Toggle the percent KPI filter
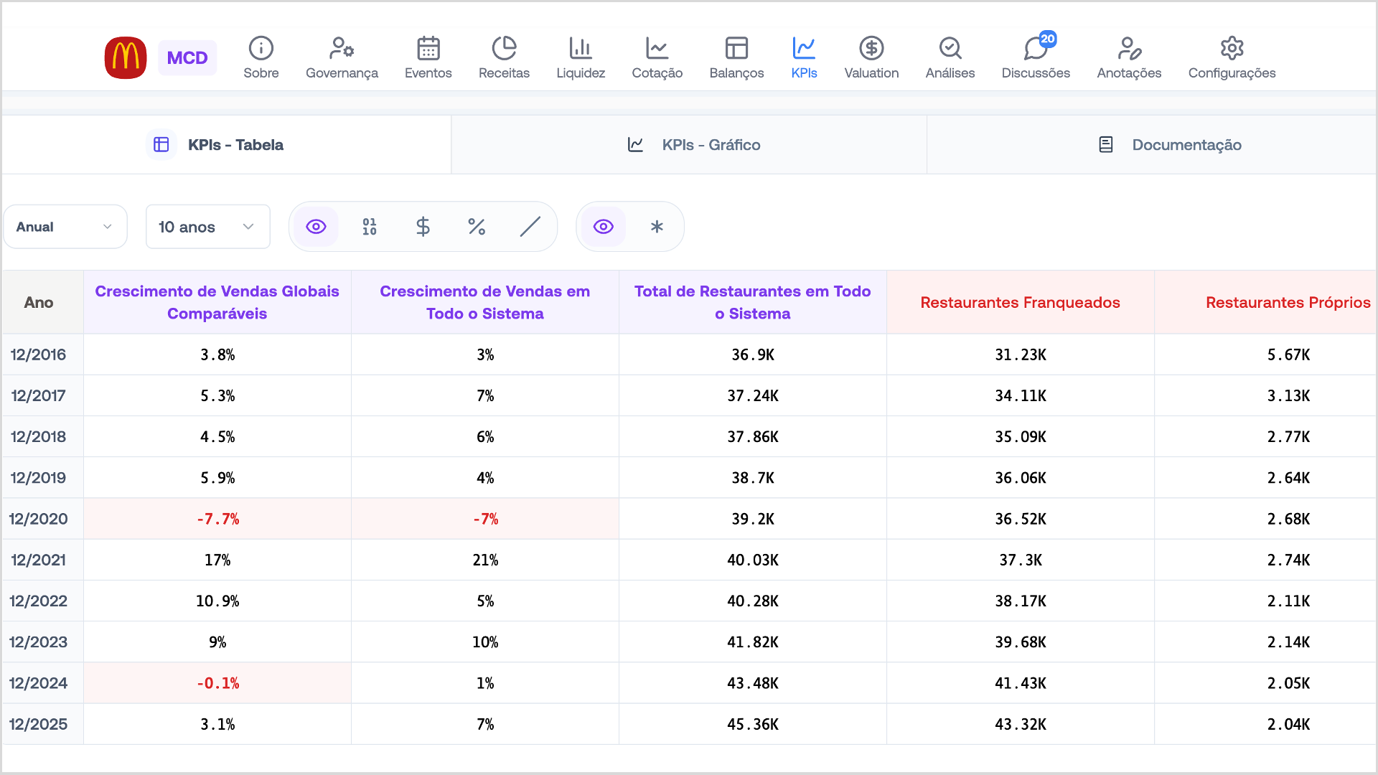This screenshot has width=1378, height=775. 477,227
